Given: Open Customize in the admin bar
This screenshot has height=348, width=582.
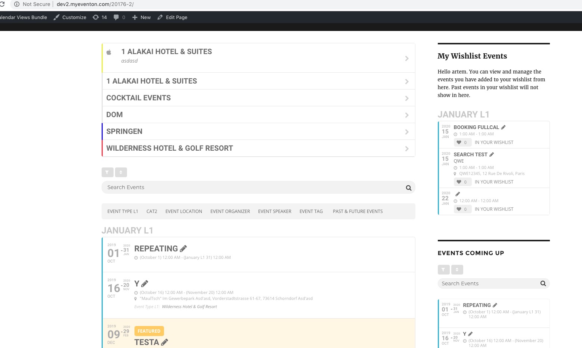Looking at the screenshot, I should [70, 17].
